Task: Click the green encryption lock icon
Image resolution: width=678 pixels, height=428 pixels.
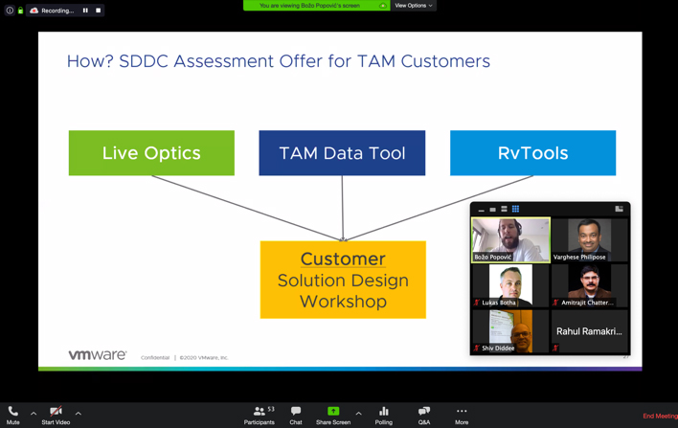Action: tap(20, 11)
